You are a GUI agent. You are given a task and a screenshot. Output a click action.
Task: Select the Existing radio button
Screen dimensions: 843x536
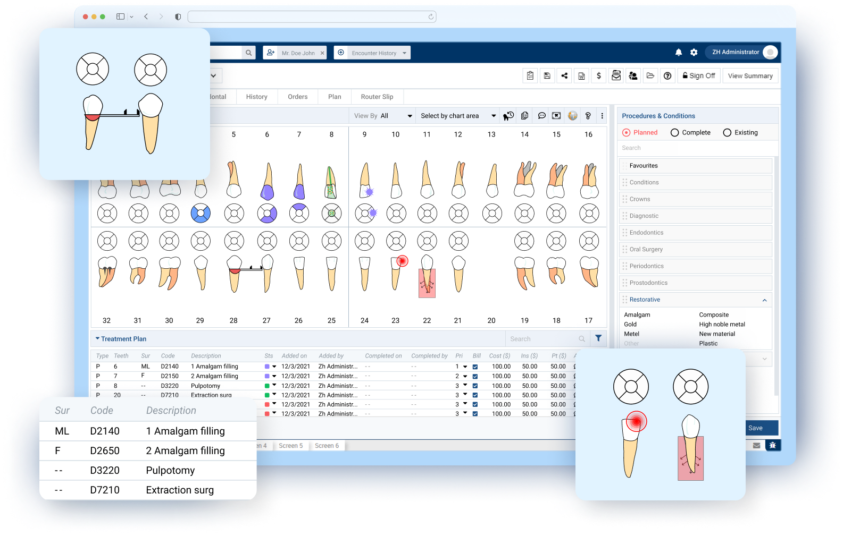pos(727,133)
